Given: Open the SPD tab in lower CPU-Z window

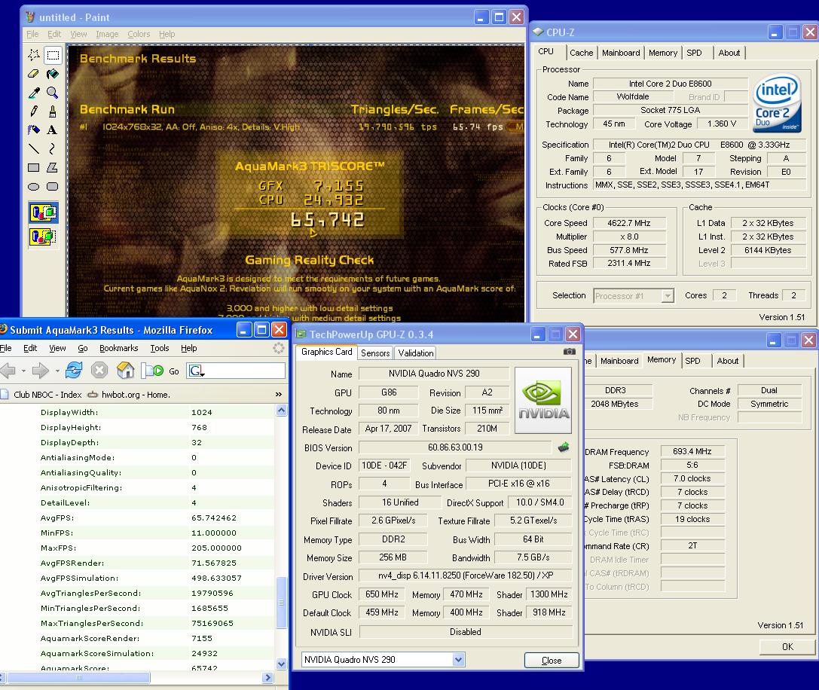Looking at the screenshot, I should [692, 361].
